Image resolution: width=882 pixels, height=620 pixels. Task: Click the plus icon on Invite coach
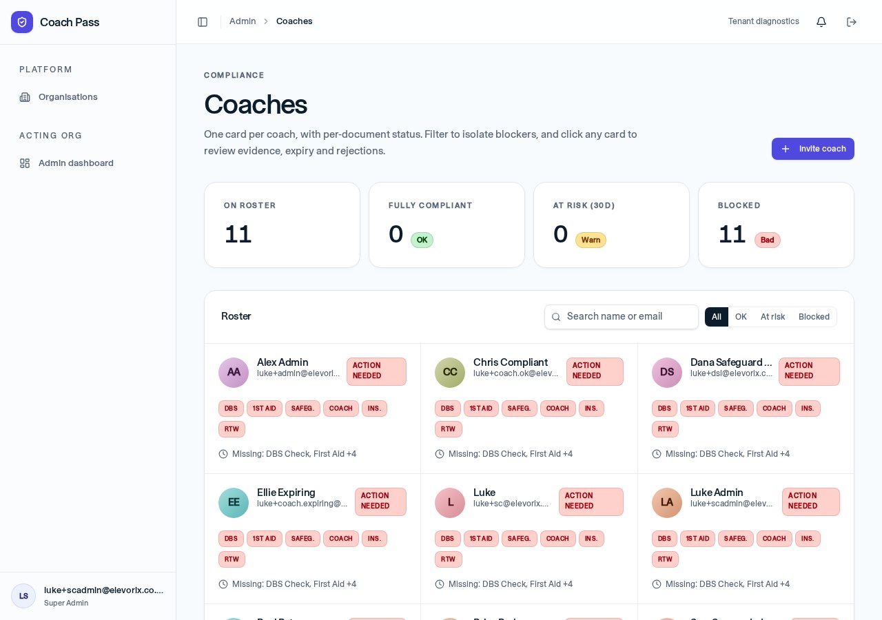point(786,149)
